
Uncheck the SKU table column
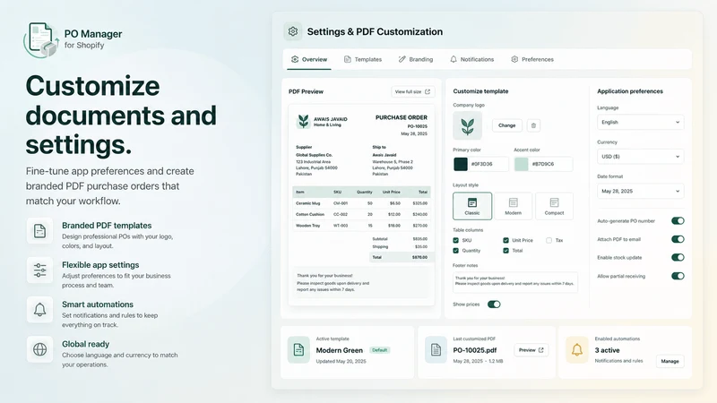click(456, 240)
